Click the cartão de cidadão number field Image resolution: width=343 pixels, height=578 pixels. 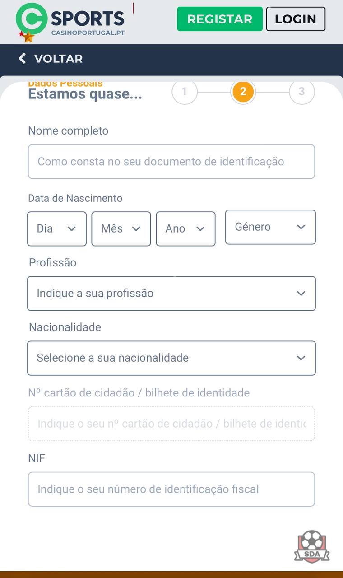coord(171,424)
